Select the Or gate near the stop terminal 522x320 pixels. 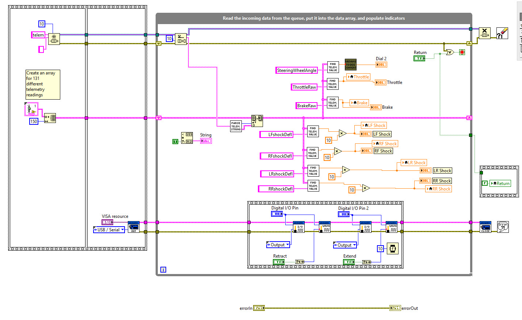[x=450, y=52]
